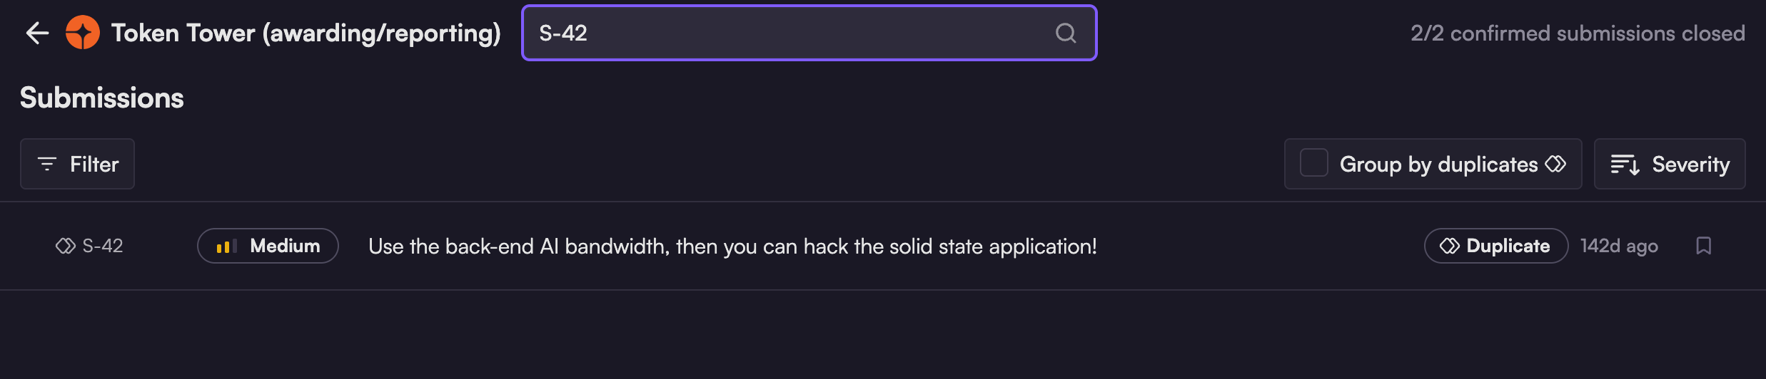Click the bookmark icon on S-42 row

(1703, 246)
